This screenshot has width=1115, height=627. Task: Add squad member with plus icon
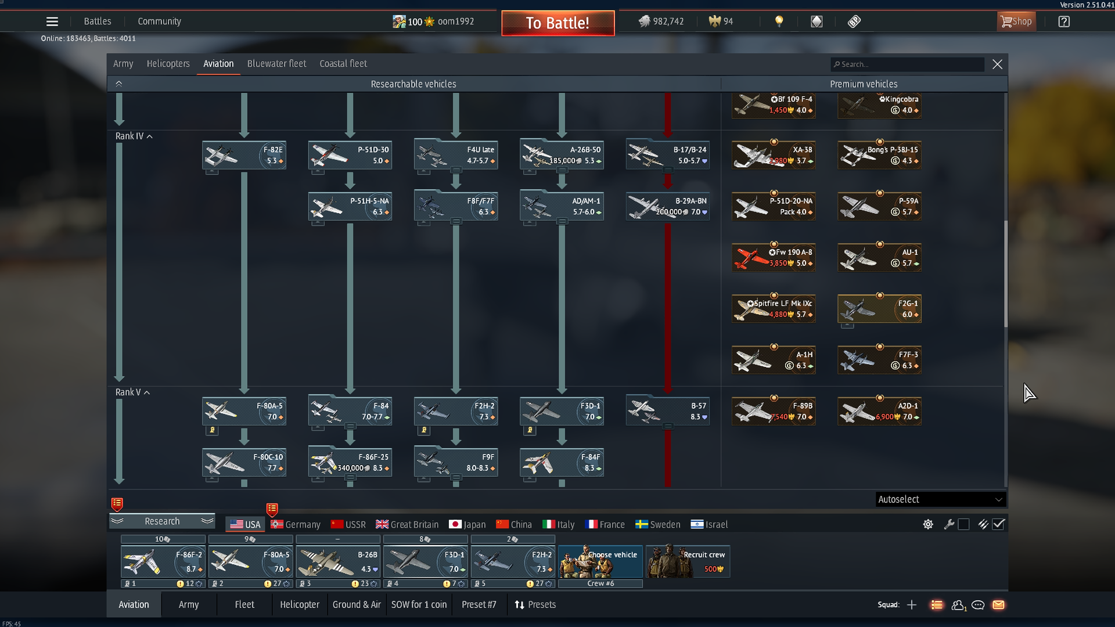[x=912, y=605]
